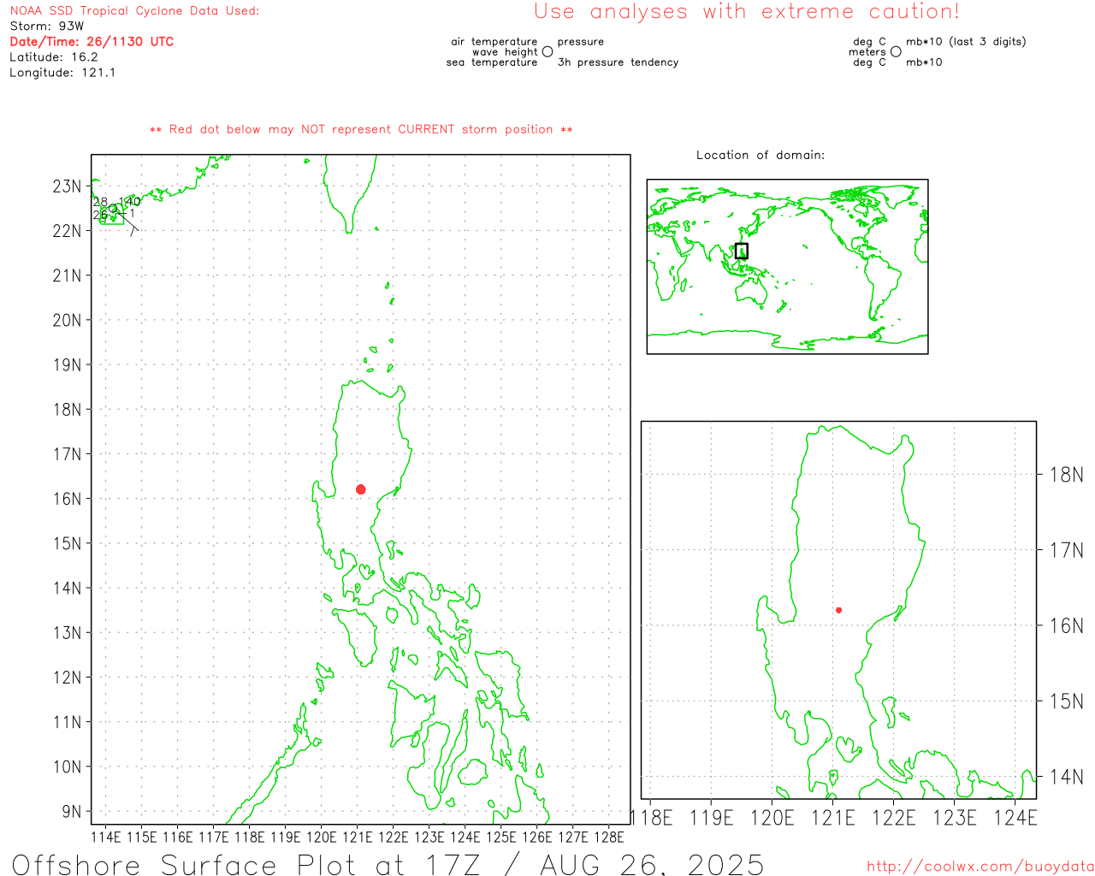The height and width of the screenshot is (876, 1095).
Task: Click the 116E longitude label
Action: coord(178,837)
